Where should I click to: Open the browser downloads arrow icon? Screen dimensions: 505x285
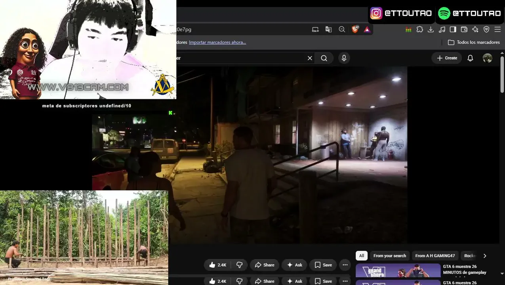click(431, 29)
